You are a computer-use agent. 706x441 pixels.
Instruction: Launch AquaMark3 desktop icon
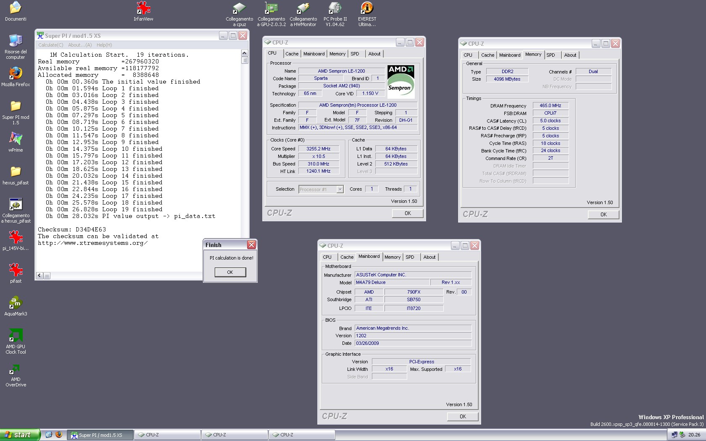[16, 306]
